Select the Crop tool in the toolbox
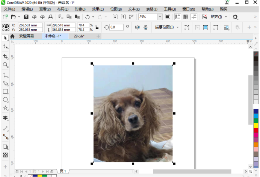 click(x=5, y=56)
